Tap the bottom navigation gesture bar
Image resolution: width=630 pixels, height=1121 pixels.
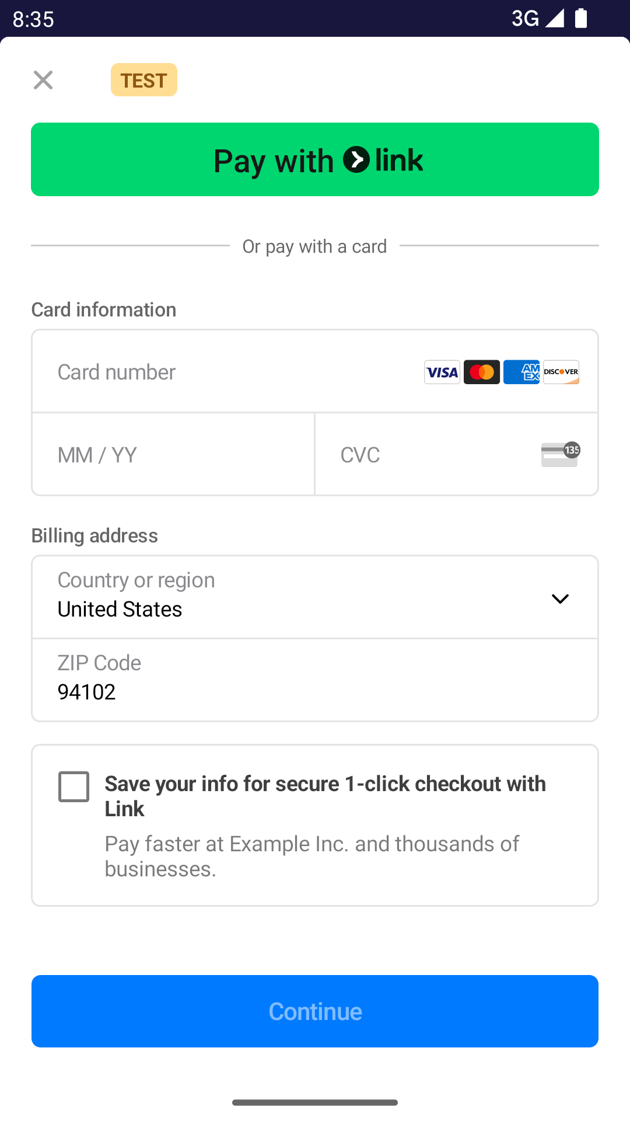315,1102
